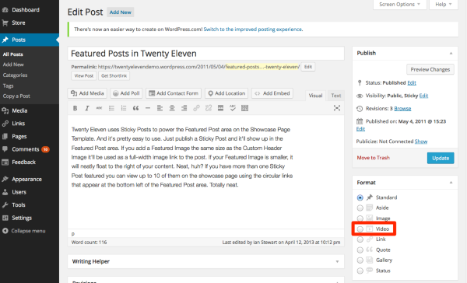Insert Read More tag
Screen dimensions: 467x283
click(220, 108)
